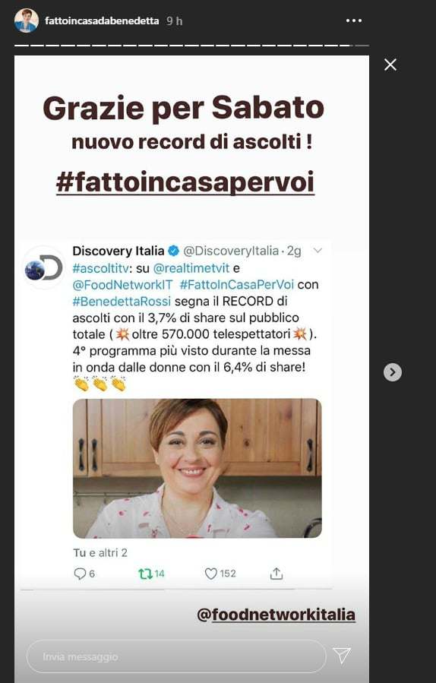Open the tweet photo of smiling woman
436x683 pixels.
[197, 468]
